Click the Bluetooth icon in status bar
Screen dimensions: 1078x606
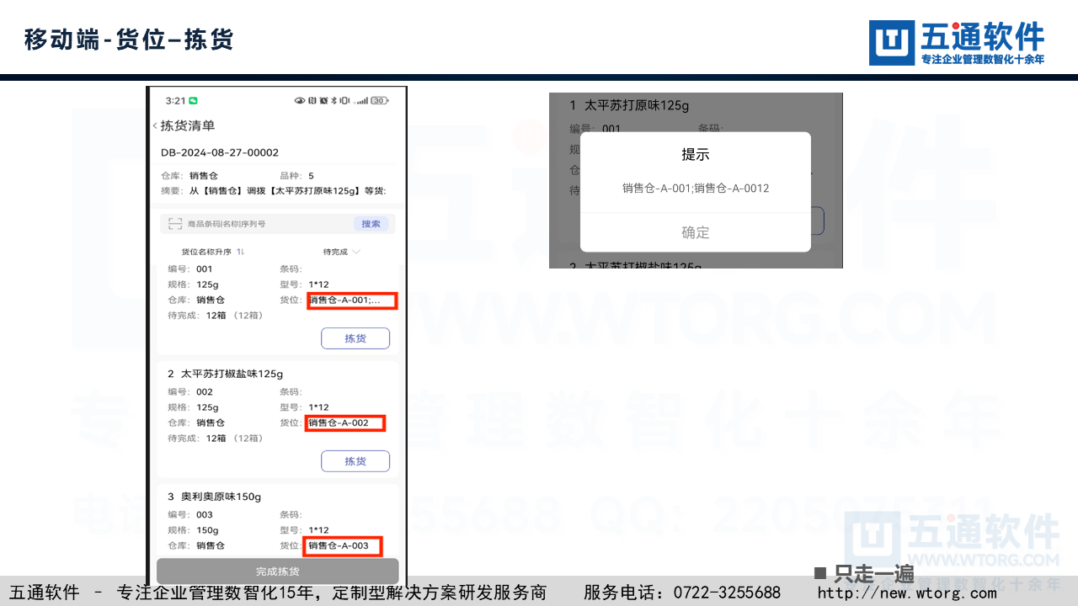tap(333, 101)
